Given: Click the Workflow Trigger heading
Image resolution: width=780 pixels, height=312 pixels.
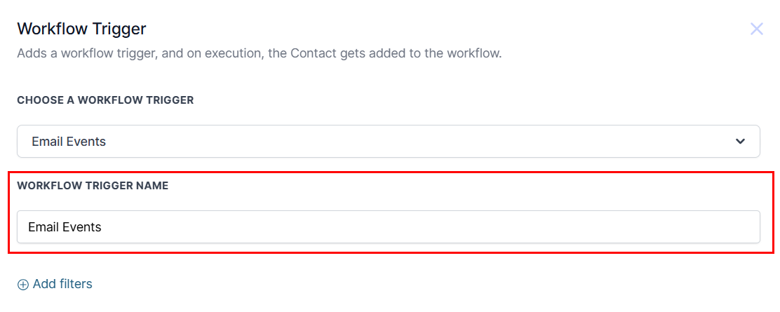Looking at the screenshot, I should click(x=81, y=29).
